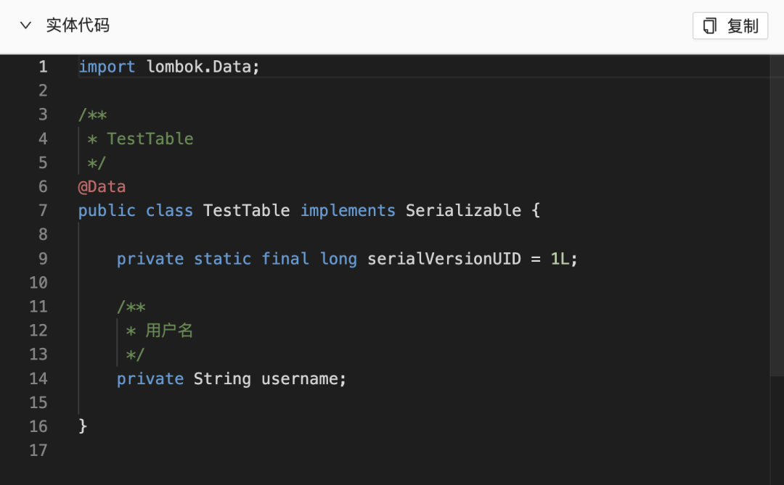Click the Serializable interface name
This screenshot has width=784, height=485.
(x=463, y=211)
